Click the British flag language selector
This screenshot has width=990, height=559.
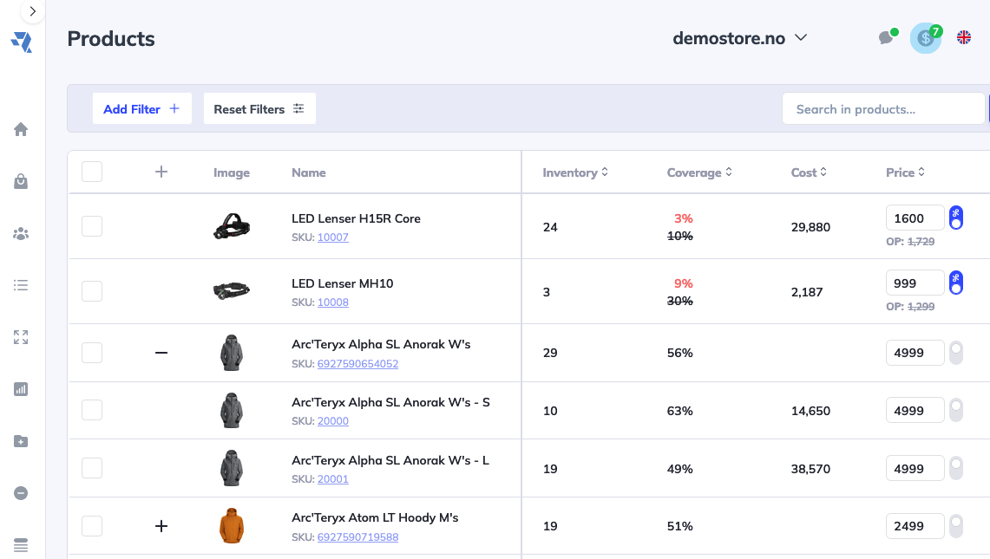pos(963,38)
